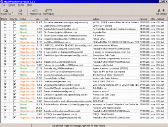Check Delete for Conheça a Maçonaria email

point(5,26)
